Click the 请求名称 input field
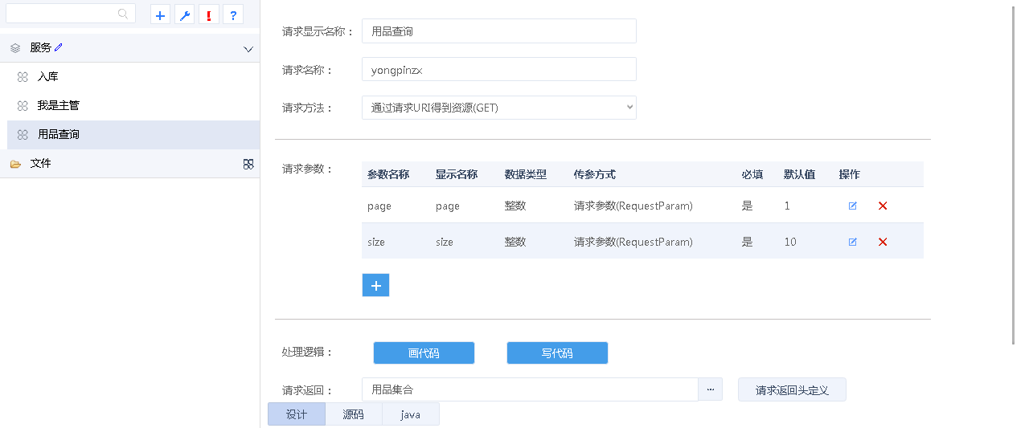This screenshot has height=428, width=1029. [x=498, y=70]
